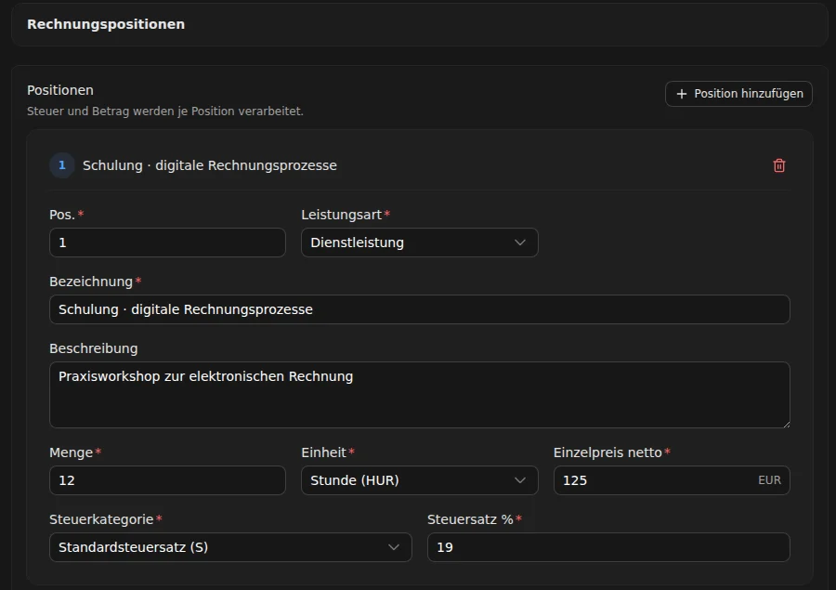Click the position title Schulung · digitale Rechnungsprozesse
Image resolution: width=836 pixels, height=590 pixels.
tap(210, 165)
